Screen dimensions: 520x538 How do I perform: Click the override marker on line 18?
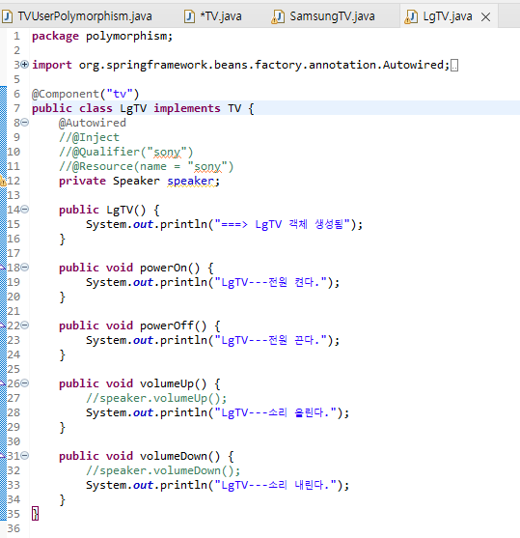coord(3,267)
